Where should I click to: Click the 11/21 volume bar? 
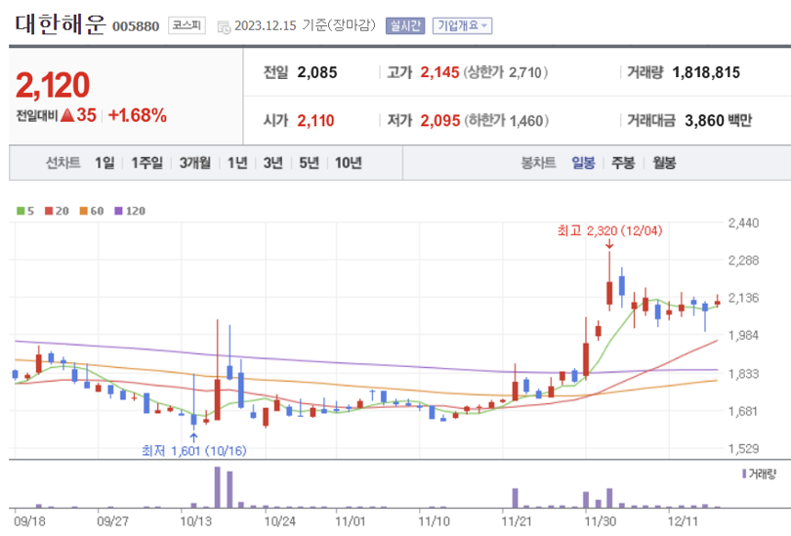pos(515,498)
